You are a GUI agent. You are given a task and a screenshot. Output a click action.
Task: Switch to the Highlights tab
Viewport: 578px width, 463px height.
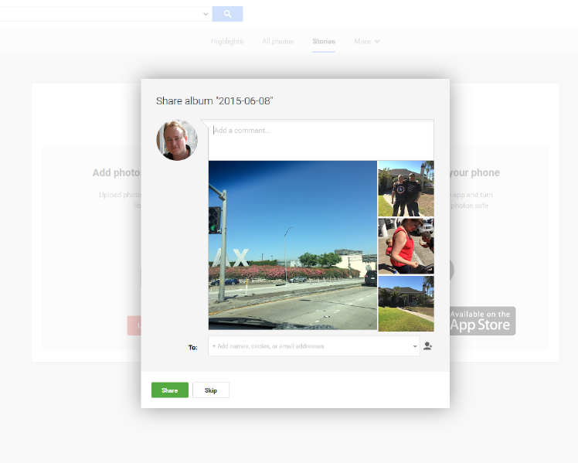click(227, 41)
